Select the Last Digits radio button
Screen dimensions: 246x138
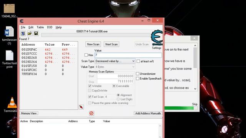[x=118, y=99]
